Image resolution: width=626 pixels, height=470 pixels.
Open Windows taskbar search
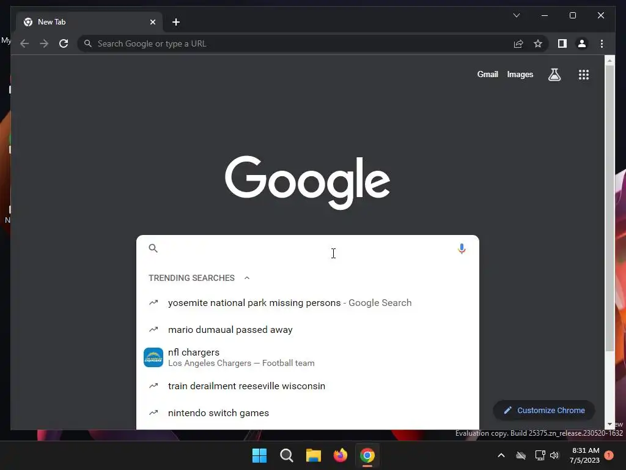click(287, 455)
